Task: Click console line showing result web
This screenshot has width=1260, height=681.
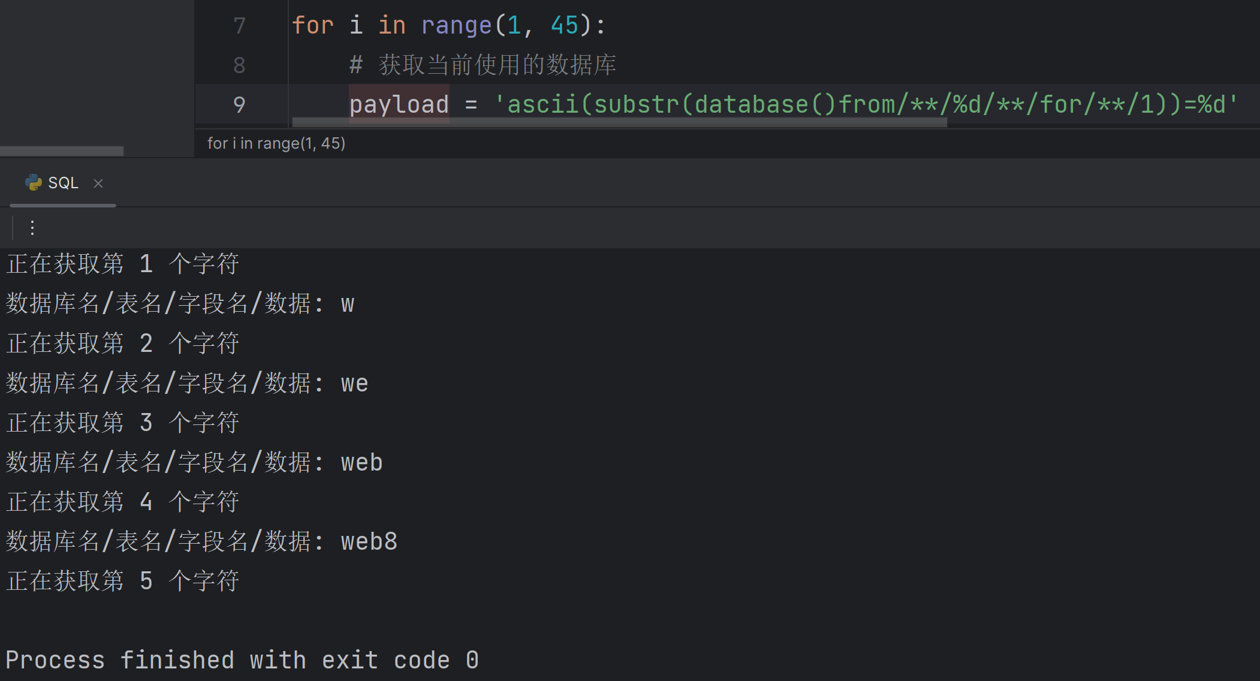Action: [x=194, y=463]
